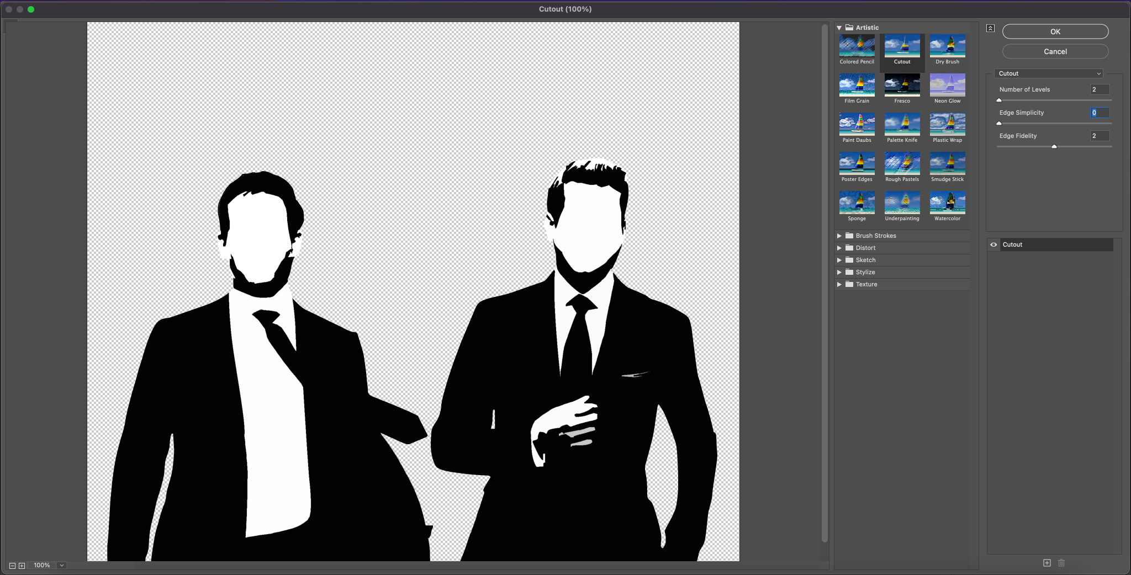Click the zoom in plus icon
The width and height of the screenshot is (1131, 575).
pyautogui.click(x=22, y=566)
